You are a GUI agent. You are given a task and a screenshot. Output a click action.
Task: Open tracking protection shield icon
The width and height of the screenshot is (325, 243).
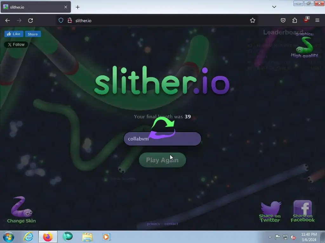61,21
